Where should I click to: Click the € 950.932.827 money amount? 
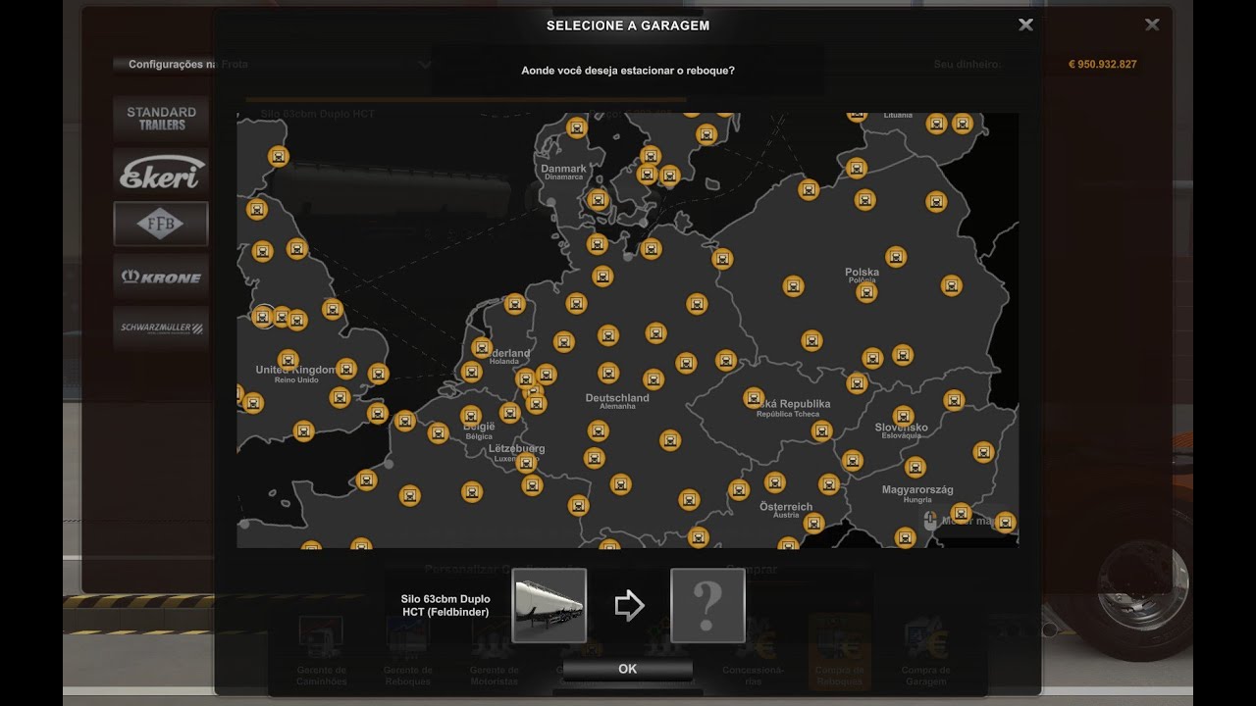tap(1103, 65)
